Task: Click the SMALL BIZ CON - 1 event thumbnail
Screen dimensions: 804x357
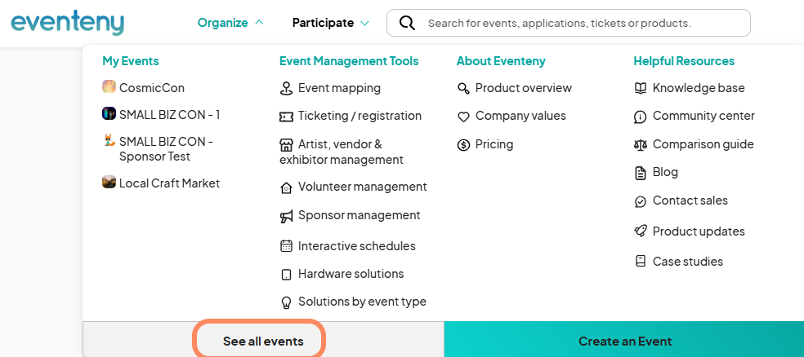Action: (109, 113)
